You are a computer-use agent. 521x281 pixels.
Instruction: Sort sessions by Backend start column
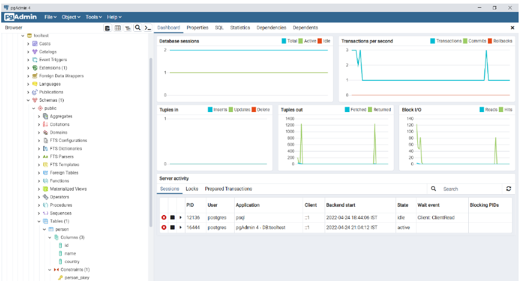tap(340, 205)
